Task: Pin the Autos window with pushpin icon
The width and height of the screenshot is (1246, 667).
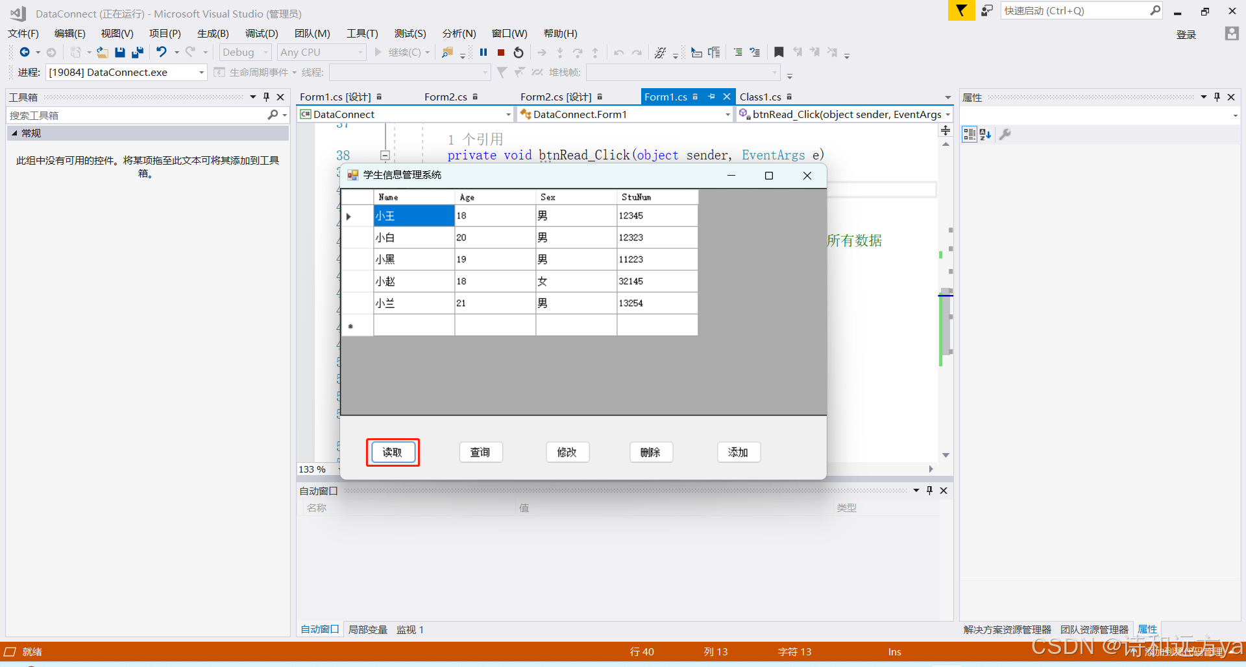Action: (929, 491)
